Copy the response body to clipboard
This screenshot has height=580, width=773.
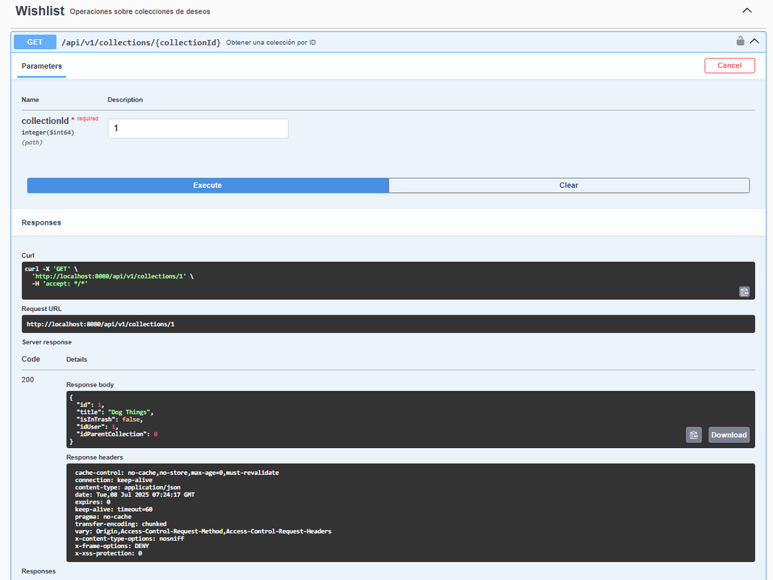[x=693, y=434]
